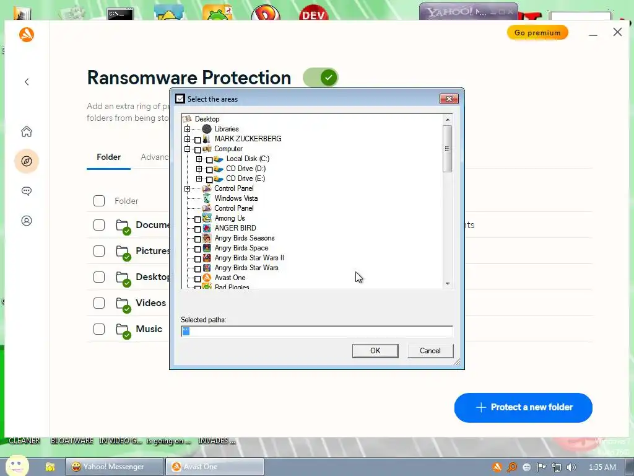Open the Explore compass icon

click(x=27, y=161)
